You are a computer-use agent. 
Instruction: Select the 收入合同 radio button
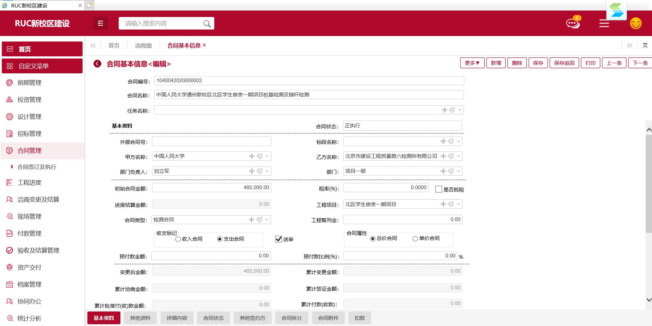point(178,239)
